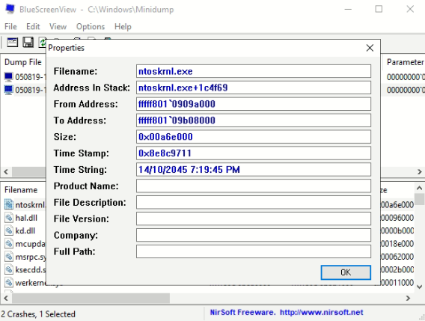The height and width of the screenshot is (321, 425).
Task: Click lower pane horizontal scroll right arrow
Action: (x=408, y=298)
